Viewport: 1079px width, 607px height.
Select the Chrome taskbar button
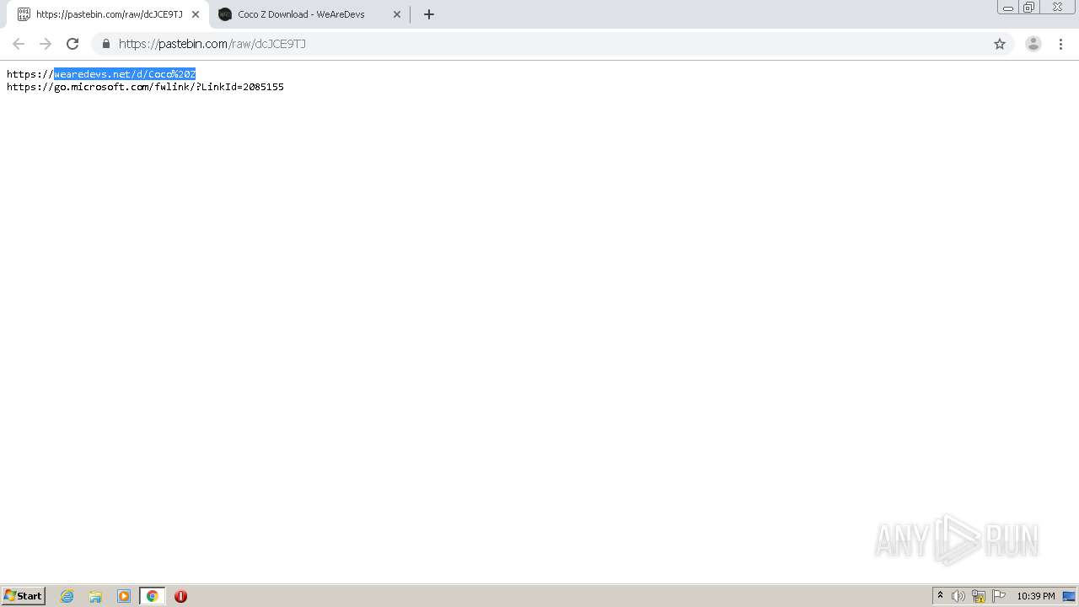[152, 596]
